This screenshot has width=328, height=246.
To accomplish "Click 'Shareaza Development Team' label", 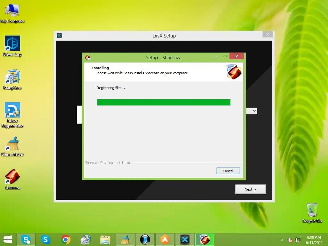I will [x=107, y=163].
